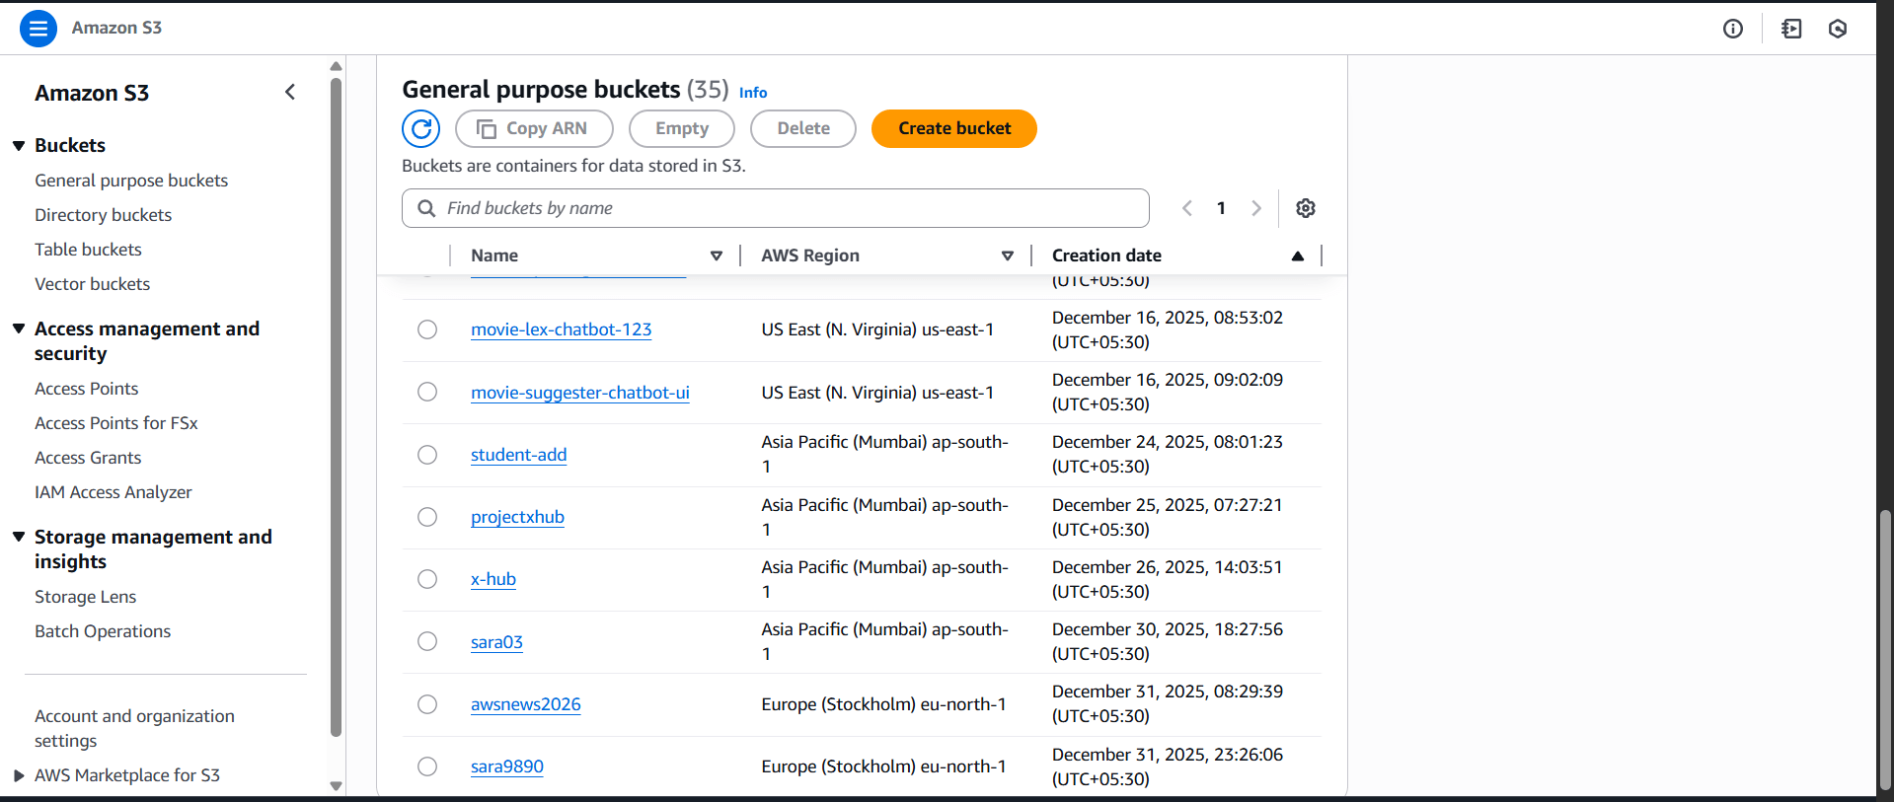Select the x-hub bucket radio
1894x802 pixels.
point(427,579)
